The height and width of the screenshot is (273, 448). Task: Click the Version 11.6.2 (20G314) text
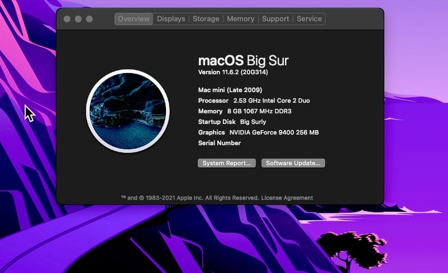233,72
